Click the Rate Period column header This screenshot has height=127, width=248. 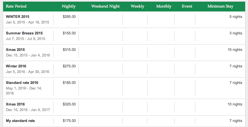[x=16, y=6]
